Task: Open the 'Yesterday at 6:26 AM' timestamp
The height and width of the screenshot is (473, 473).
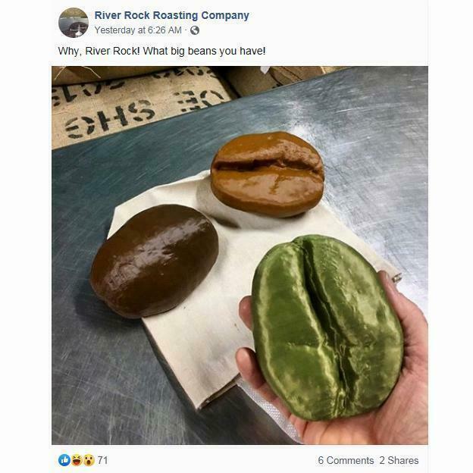Action: [x=138, y=30]
